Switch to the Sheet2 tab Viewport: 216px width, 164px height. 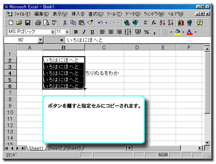coord(55,148)
